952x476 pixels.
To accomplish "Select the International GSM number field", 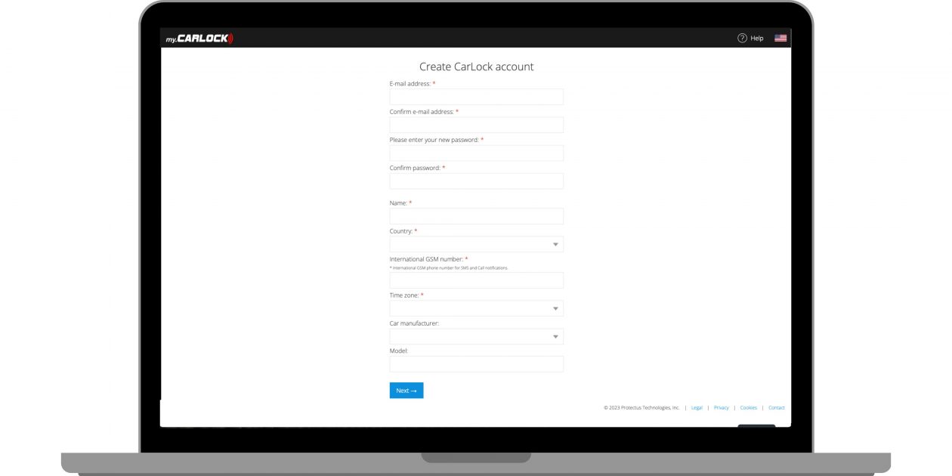I will (x=476, y=280).
